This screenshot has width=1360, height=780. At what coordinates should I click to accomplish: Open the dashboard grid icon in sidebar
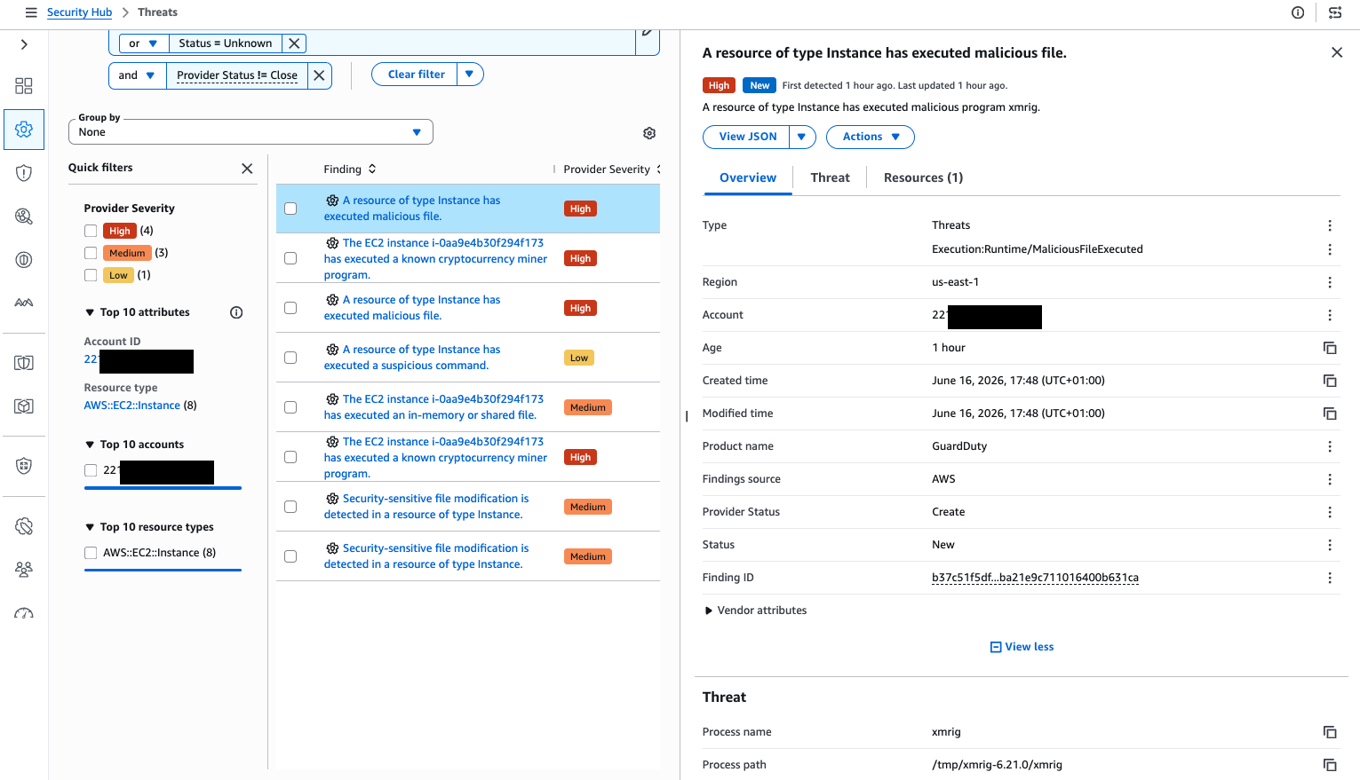pos(24,85)
